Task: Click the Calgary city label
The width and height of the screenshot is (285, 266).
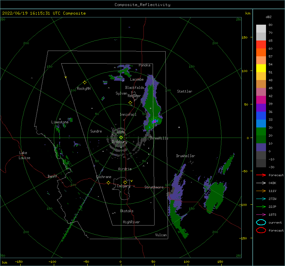Action: coord(123,186)
